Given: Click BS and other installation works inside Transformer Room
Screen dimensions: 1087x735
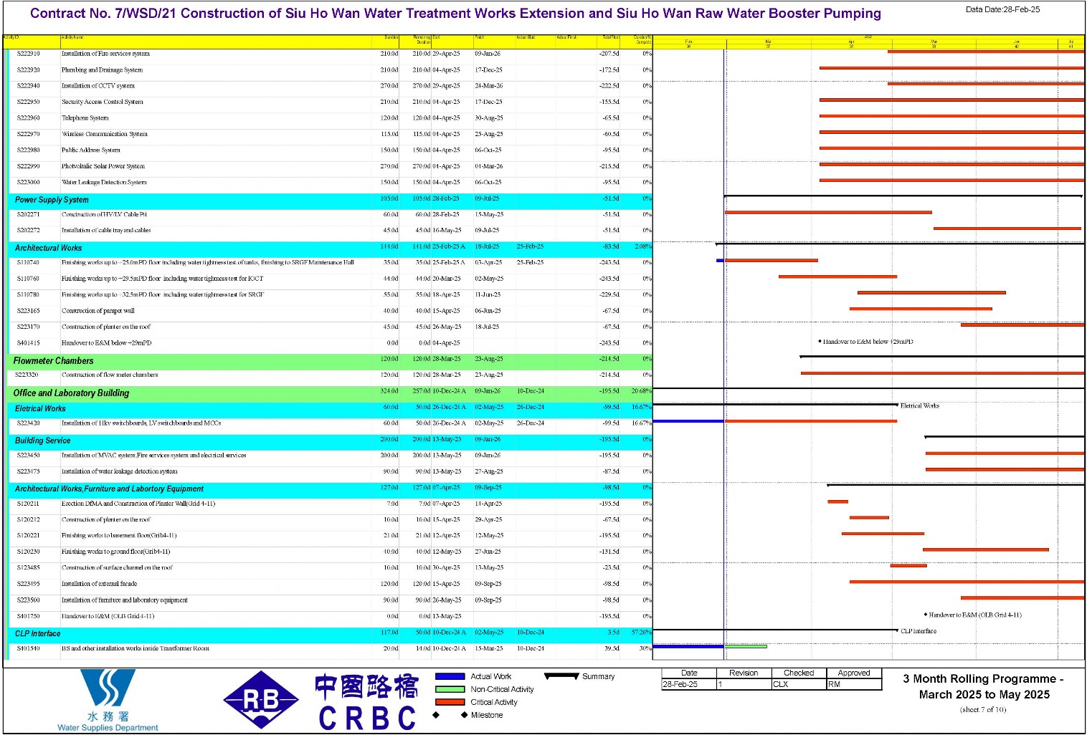Looking at the screenshot, I should pos(136,648).
